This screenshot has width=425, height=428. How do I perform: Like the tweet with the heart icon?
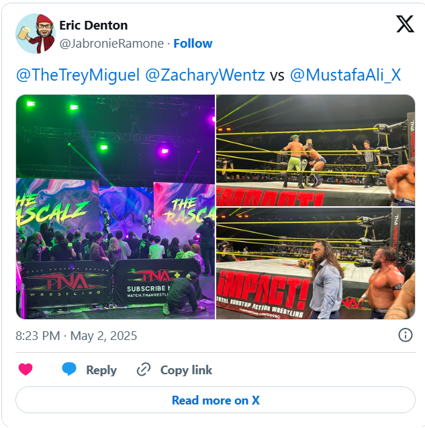click(x=26, y=370)
